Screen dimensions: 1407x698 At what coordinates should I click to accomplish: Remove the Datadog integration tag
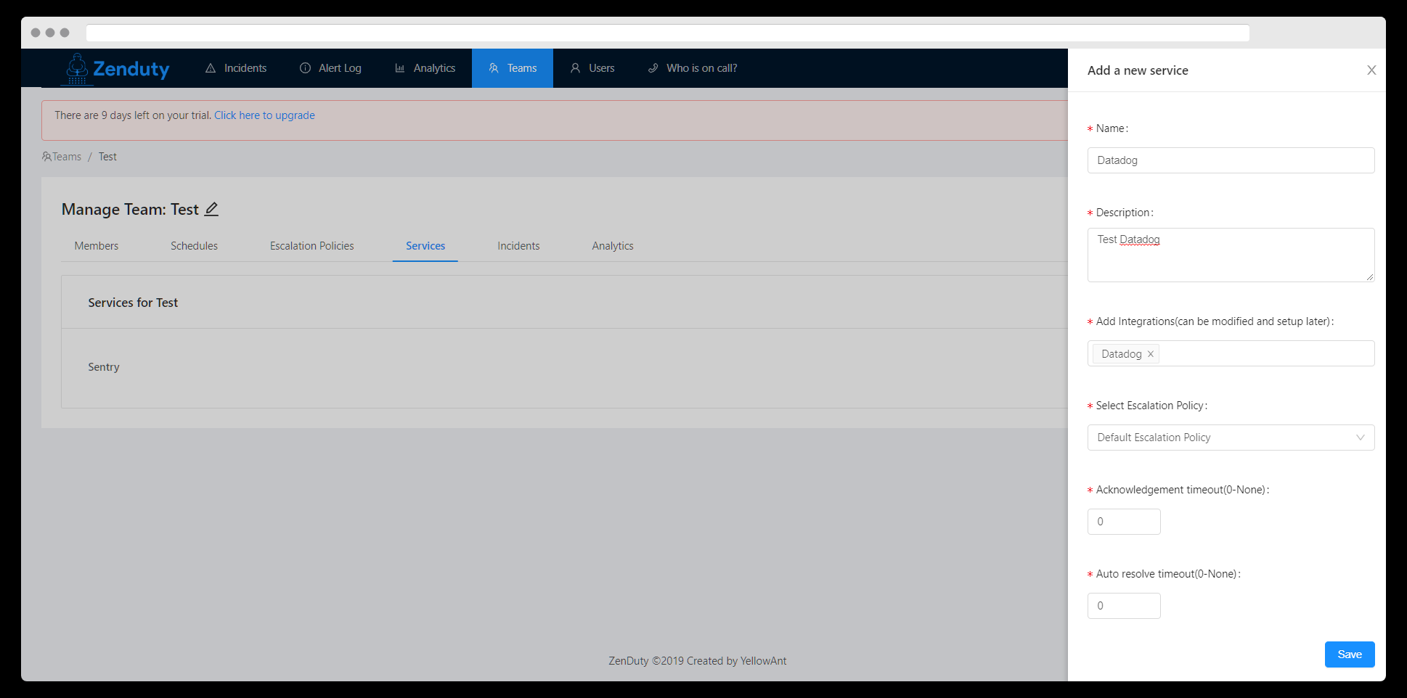tap(1150, 354)
